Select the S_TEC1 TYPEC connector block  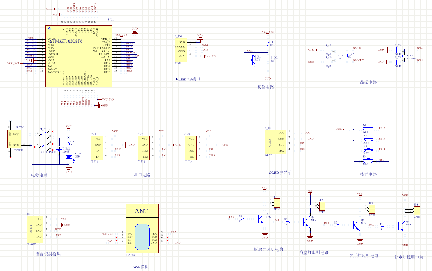coord(14,139)
